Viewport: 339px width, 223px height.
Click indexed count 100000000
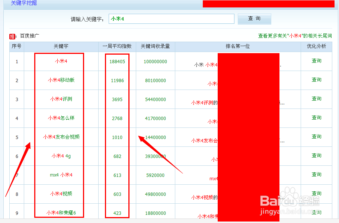point(155,62)
